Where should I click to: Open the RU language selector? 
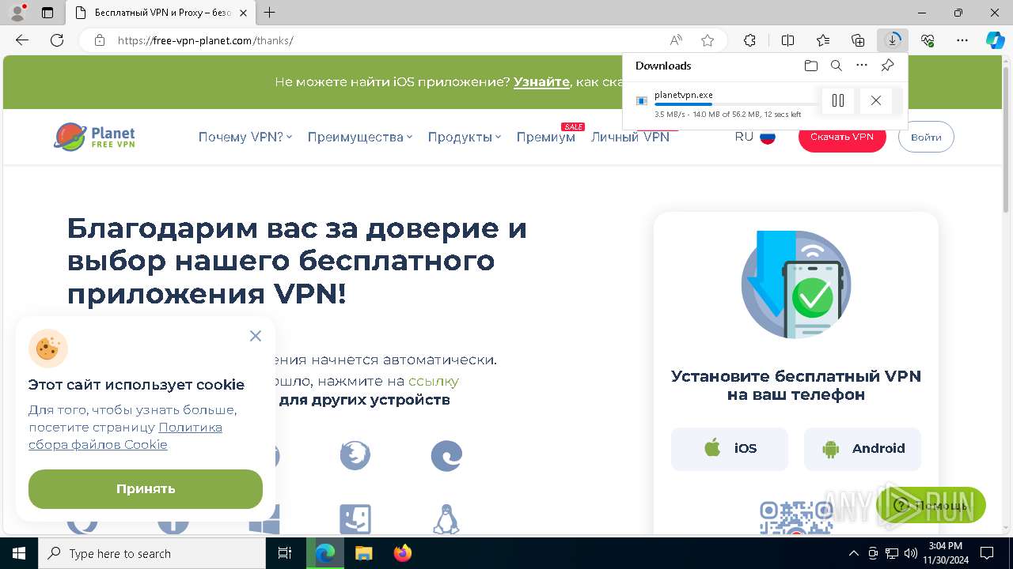755,137
